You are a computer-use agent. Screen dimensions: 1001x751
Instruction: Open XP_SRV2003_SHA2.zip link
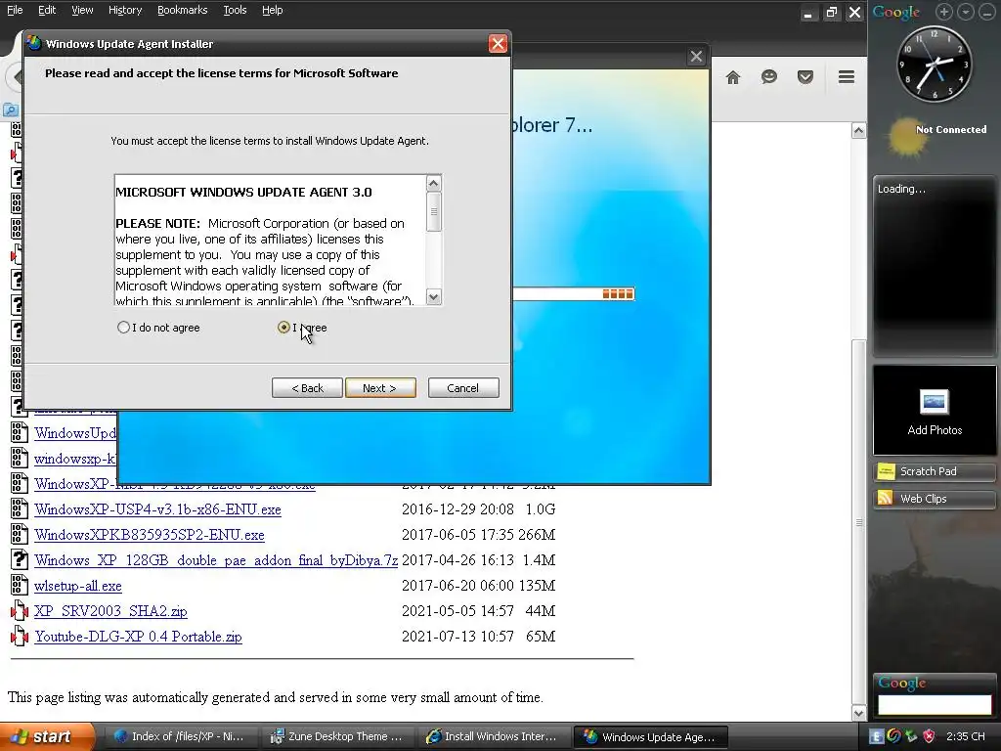tap(110, 611)
